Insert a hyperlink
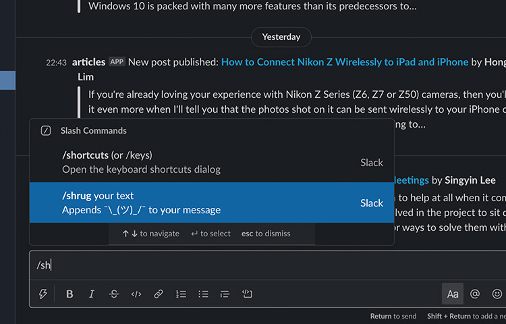 pyautogui.click(x=159, y=294)
